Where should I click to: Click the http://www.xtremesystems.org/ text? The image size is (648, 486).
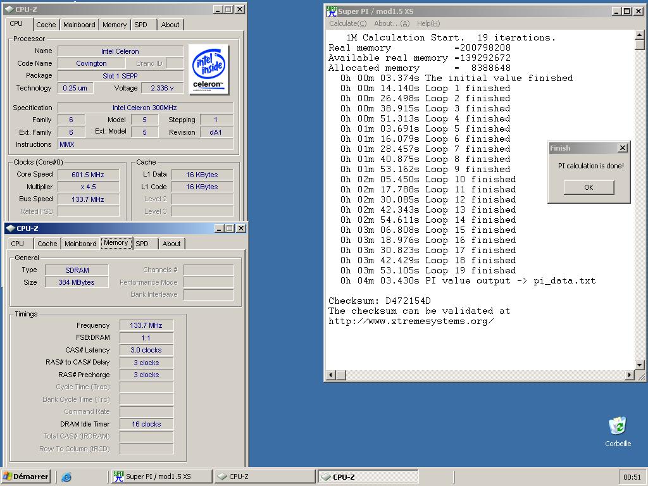click(x=411, y=321)
